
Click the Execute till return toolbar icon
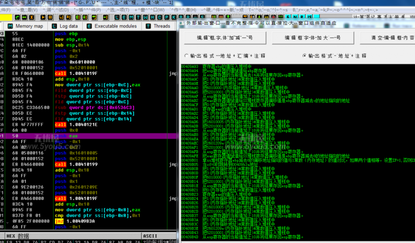[95, 18]
